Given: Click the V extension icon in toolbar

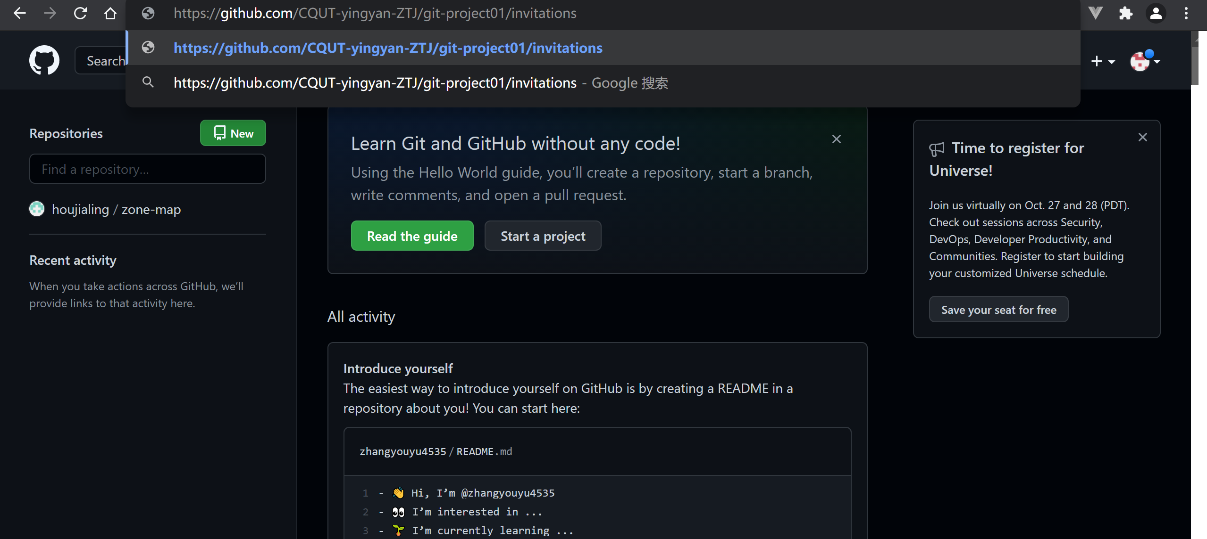Looking at the screenshot, I should click(x=1096, y=13).
